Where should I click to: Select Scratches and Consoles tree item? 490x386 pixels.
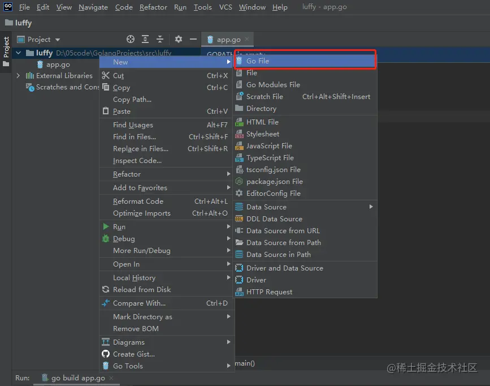click(63, 87)
